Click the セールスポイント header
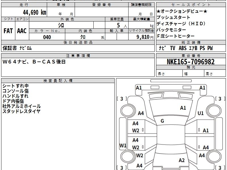 pos(191,5)
